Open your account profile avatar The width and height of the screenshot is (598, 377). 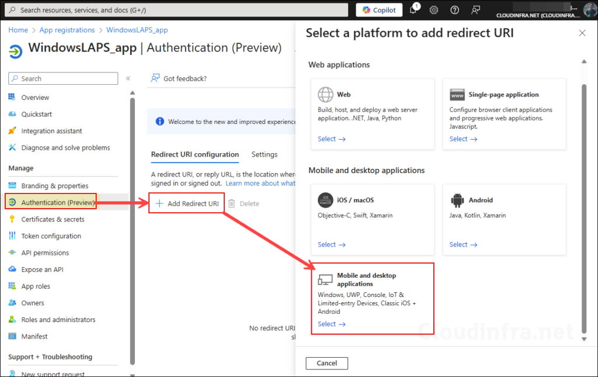click(x=589, y=9)
